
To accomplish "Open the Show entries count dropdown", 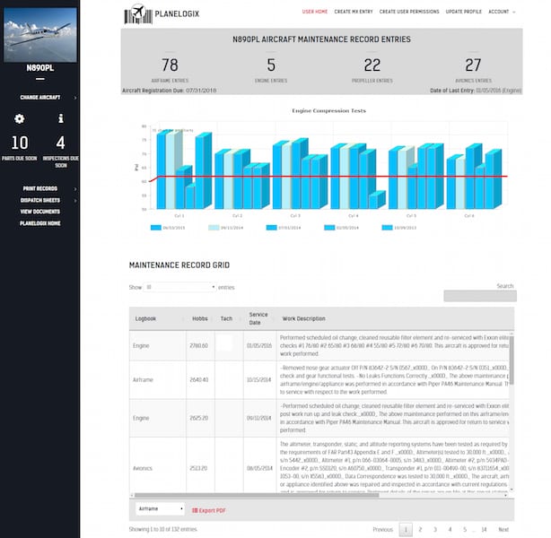I will 179,287.
